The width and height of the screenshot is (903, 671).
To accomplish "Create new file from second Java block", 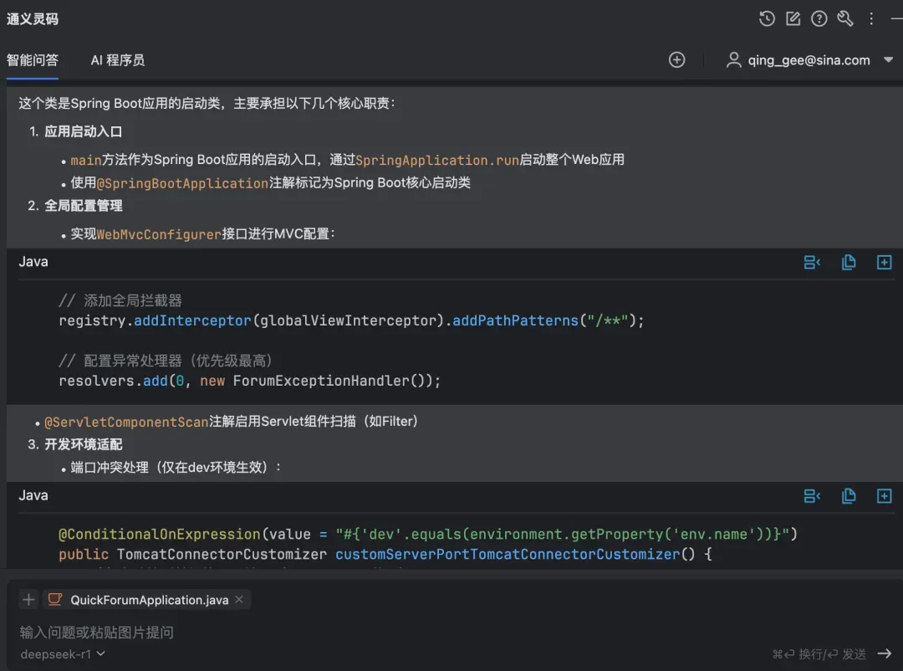I will tap(884, 496).
